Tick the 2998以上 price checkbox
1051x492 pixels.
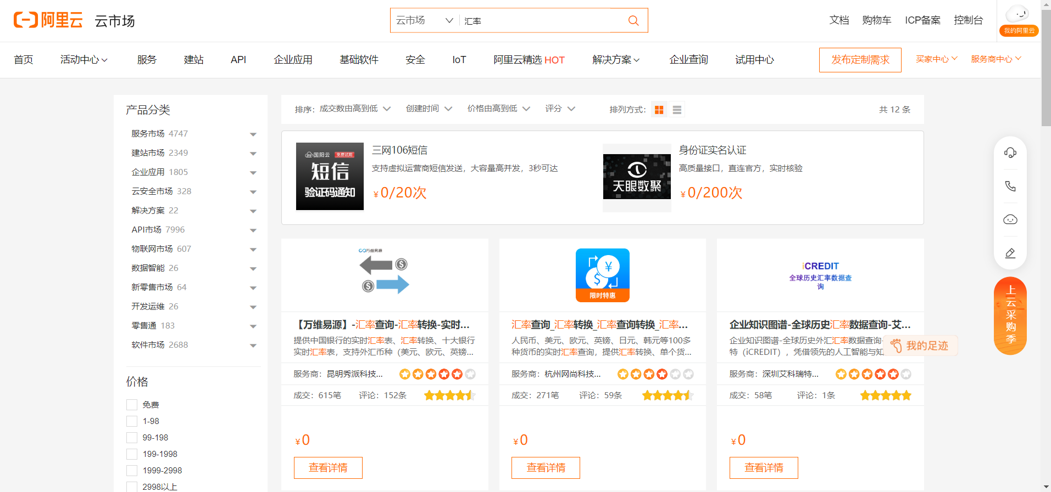point(132,487)
